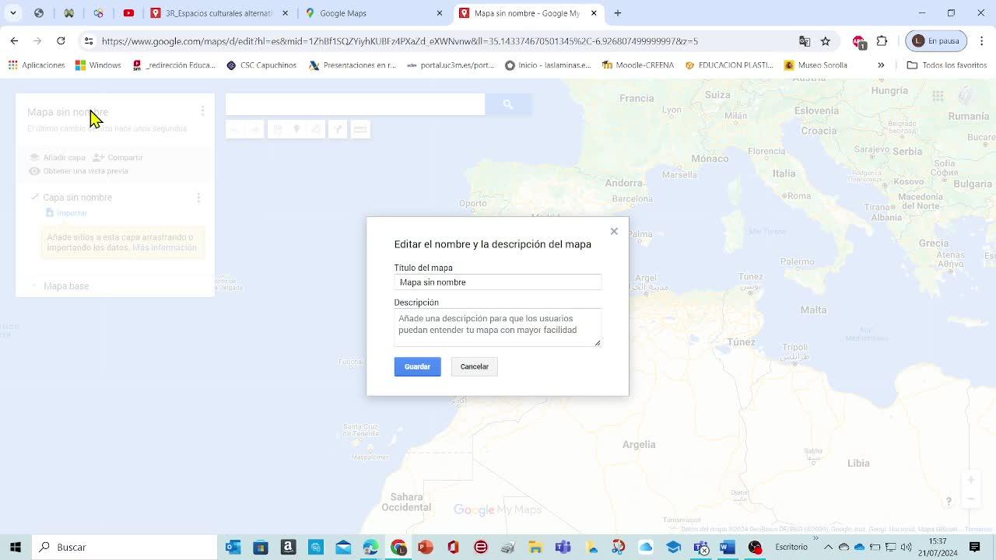Select the add marker pin tool

click(296, 130)
